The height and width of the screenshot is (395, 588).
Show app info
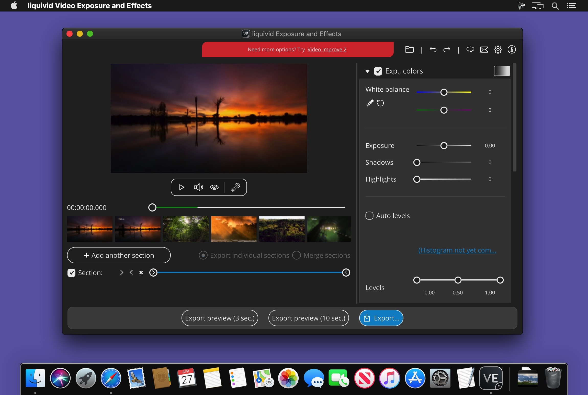[512, 50]
